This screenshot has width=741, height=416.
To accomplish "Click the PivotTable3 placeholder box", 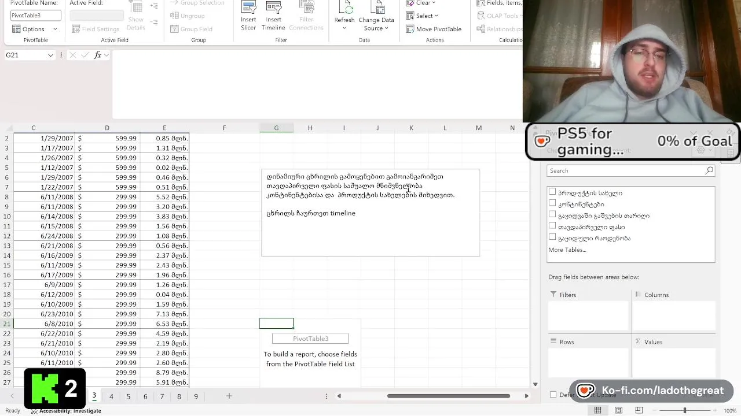I will tap(310, 339).
